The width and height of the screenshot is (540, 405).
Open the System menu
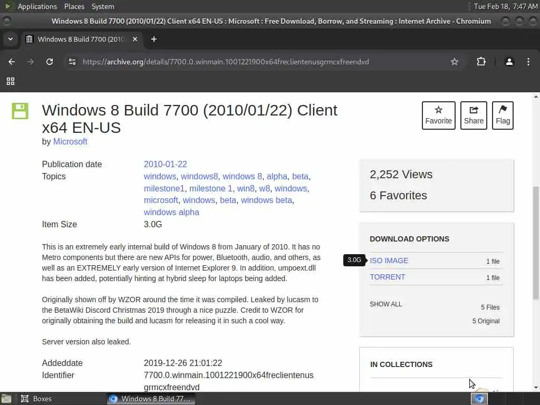(103, 6)
